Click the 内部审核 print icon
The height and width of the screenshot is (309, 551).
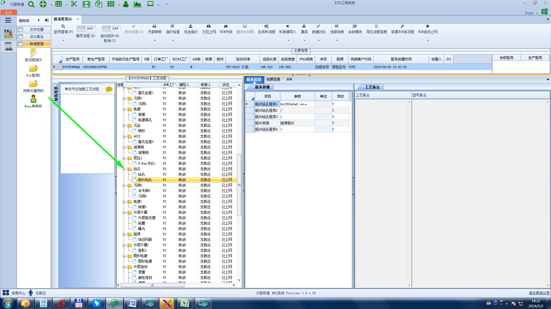click(x=154, y=26)
